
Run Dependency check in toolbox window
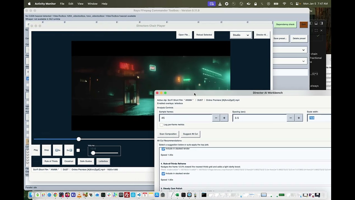click(x=285, y=24)
